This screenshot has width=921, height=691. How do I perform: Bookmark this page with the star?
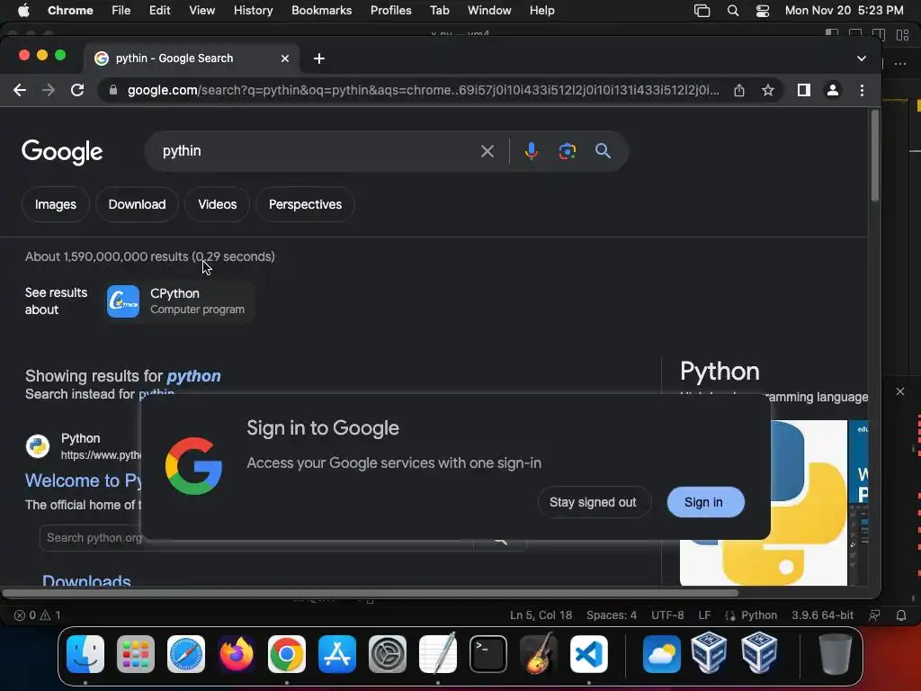[x=768, y=90]
